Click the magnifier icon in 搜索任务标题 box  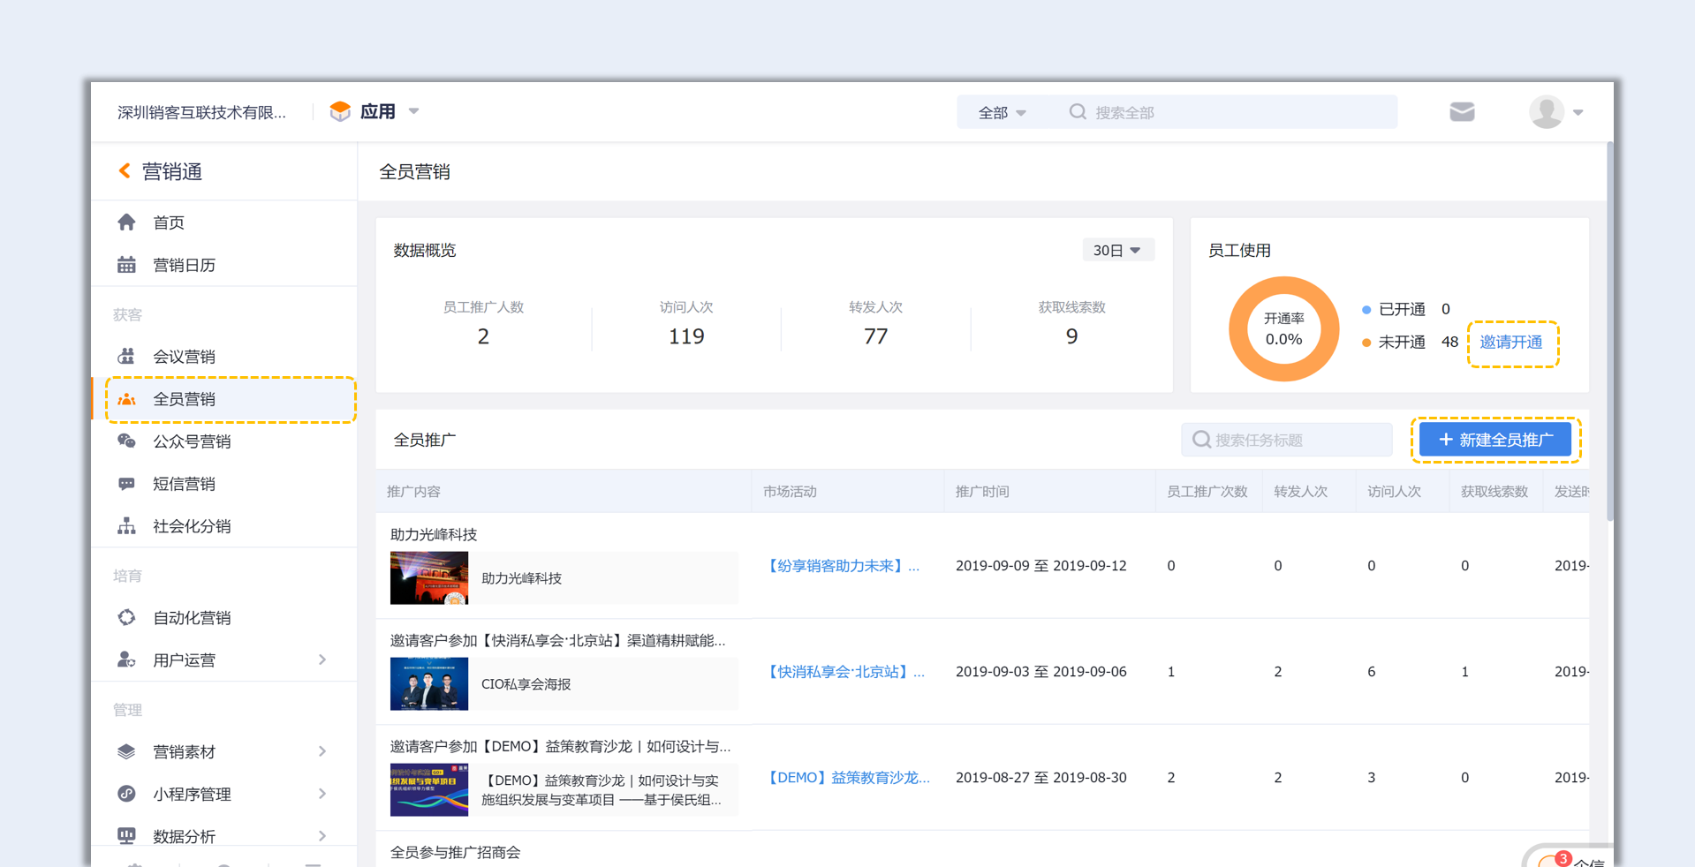(x=1201, y=439)
